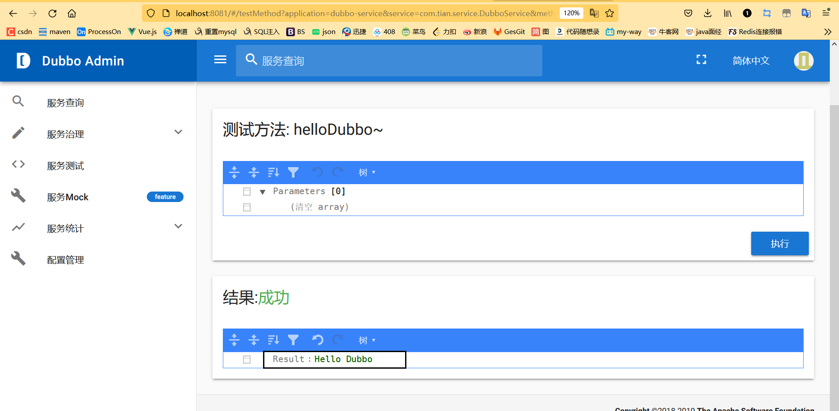Image resolution: width=839 pixels, height=411 pixels.
Task: Click the box beside the empty array row
Action: pyautogui.click(x=247, y=207)
